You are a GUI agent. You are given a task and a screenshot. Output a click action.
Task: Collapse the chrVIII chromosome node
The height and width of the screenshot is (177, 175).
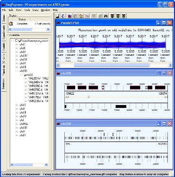click(x=17, y=71)
